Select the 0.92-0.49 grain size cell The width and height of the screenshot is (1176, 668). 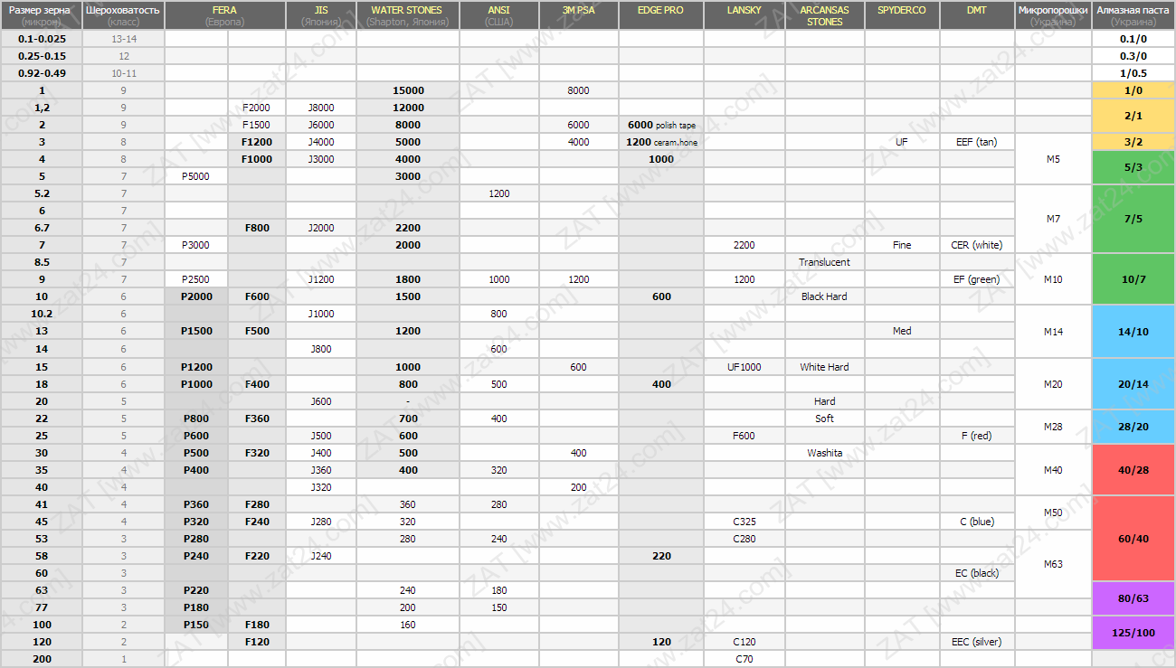[x=42, y=73]
